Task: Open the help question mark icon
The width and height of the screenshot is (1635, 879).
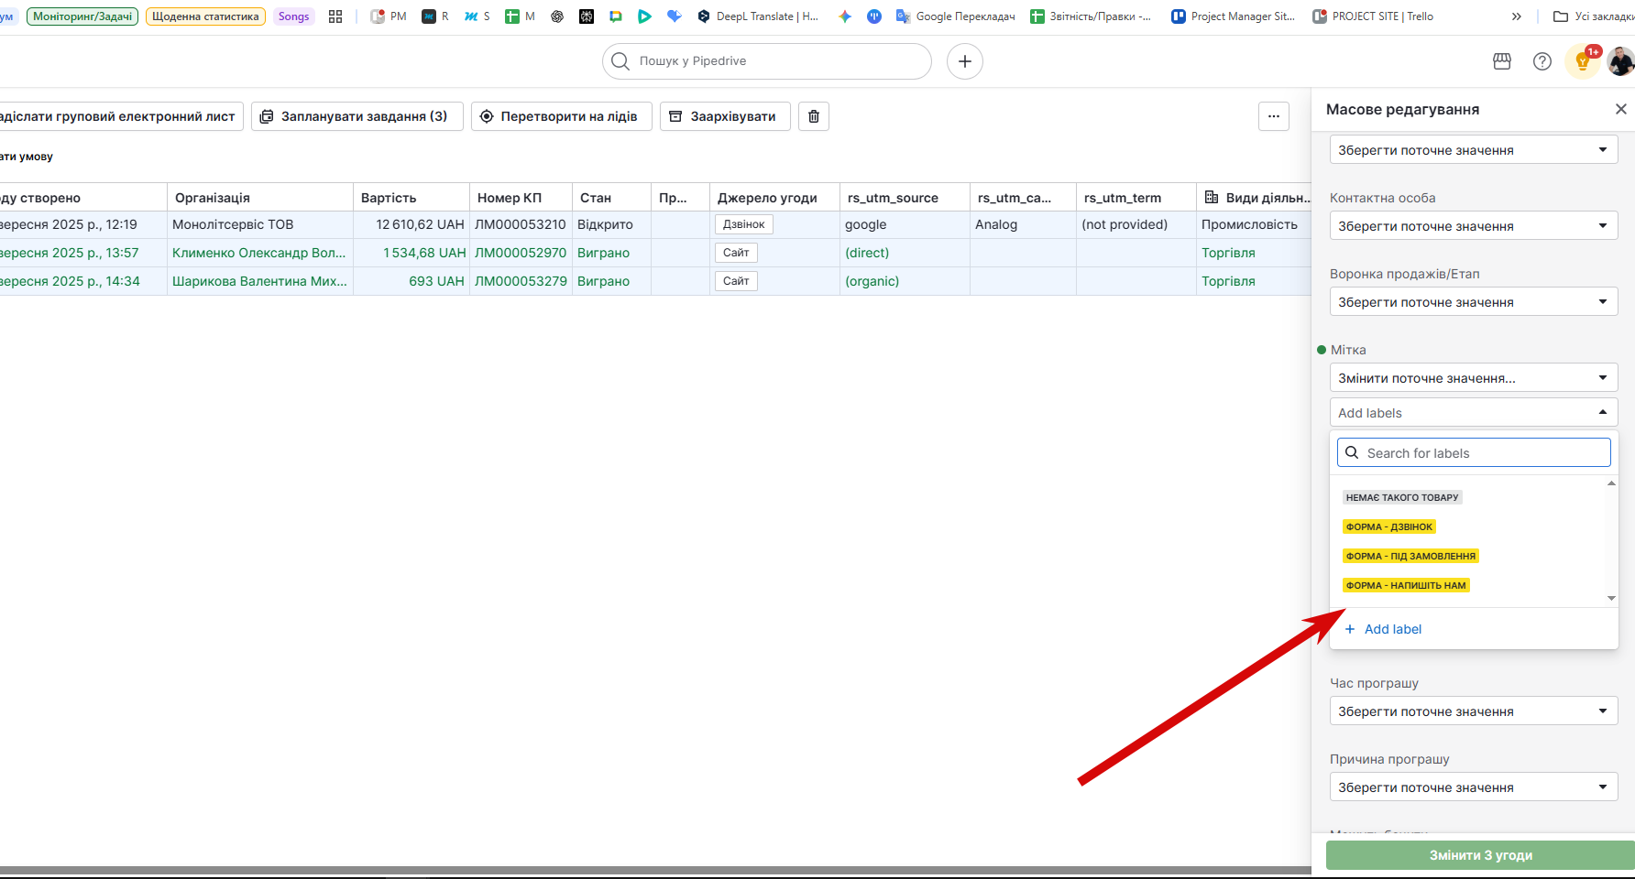Action: 1542,61
